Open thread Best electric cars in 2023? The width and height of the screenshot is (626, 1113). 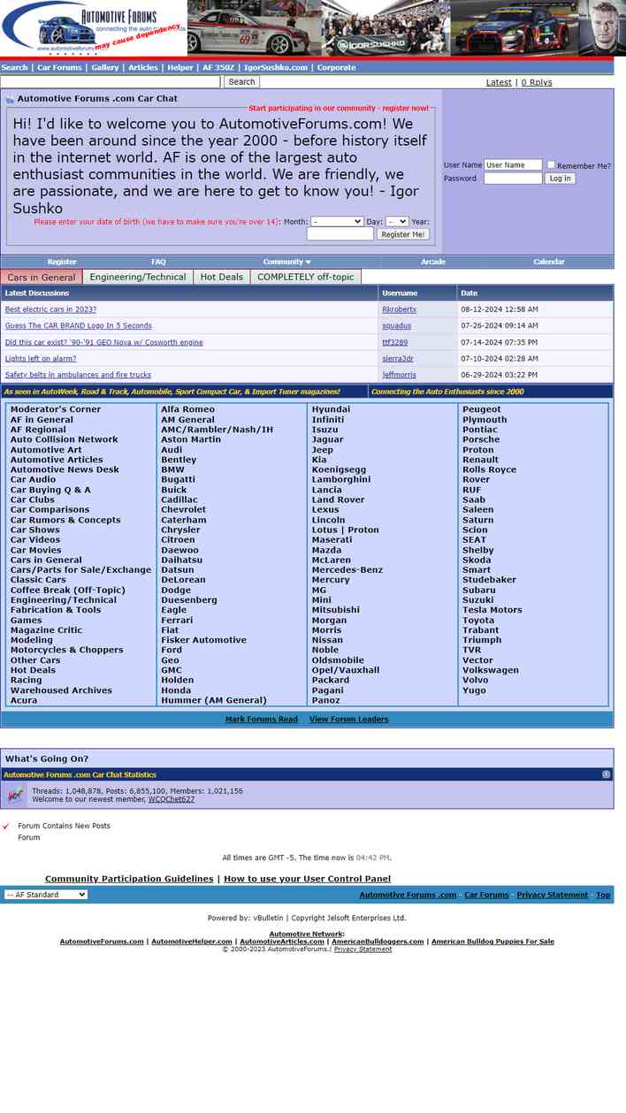point(50,309)
